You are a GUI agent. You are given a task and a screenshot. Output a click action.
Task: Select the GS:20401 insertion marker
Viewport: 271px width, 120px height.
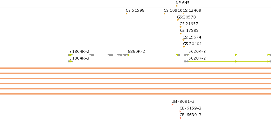[184, 47]
